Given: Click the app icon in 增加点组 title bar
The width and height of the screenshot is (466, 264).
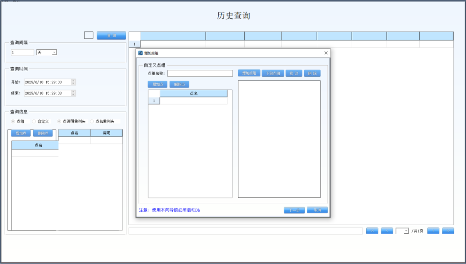Looking at the screenshot, I should point(140,53).
